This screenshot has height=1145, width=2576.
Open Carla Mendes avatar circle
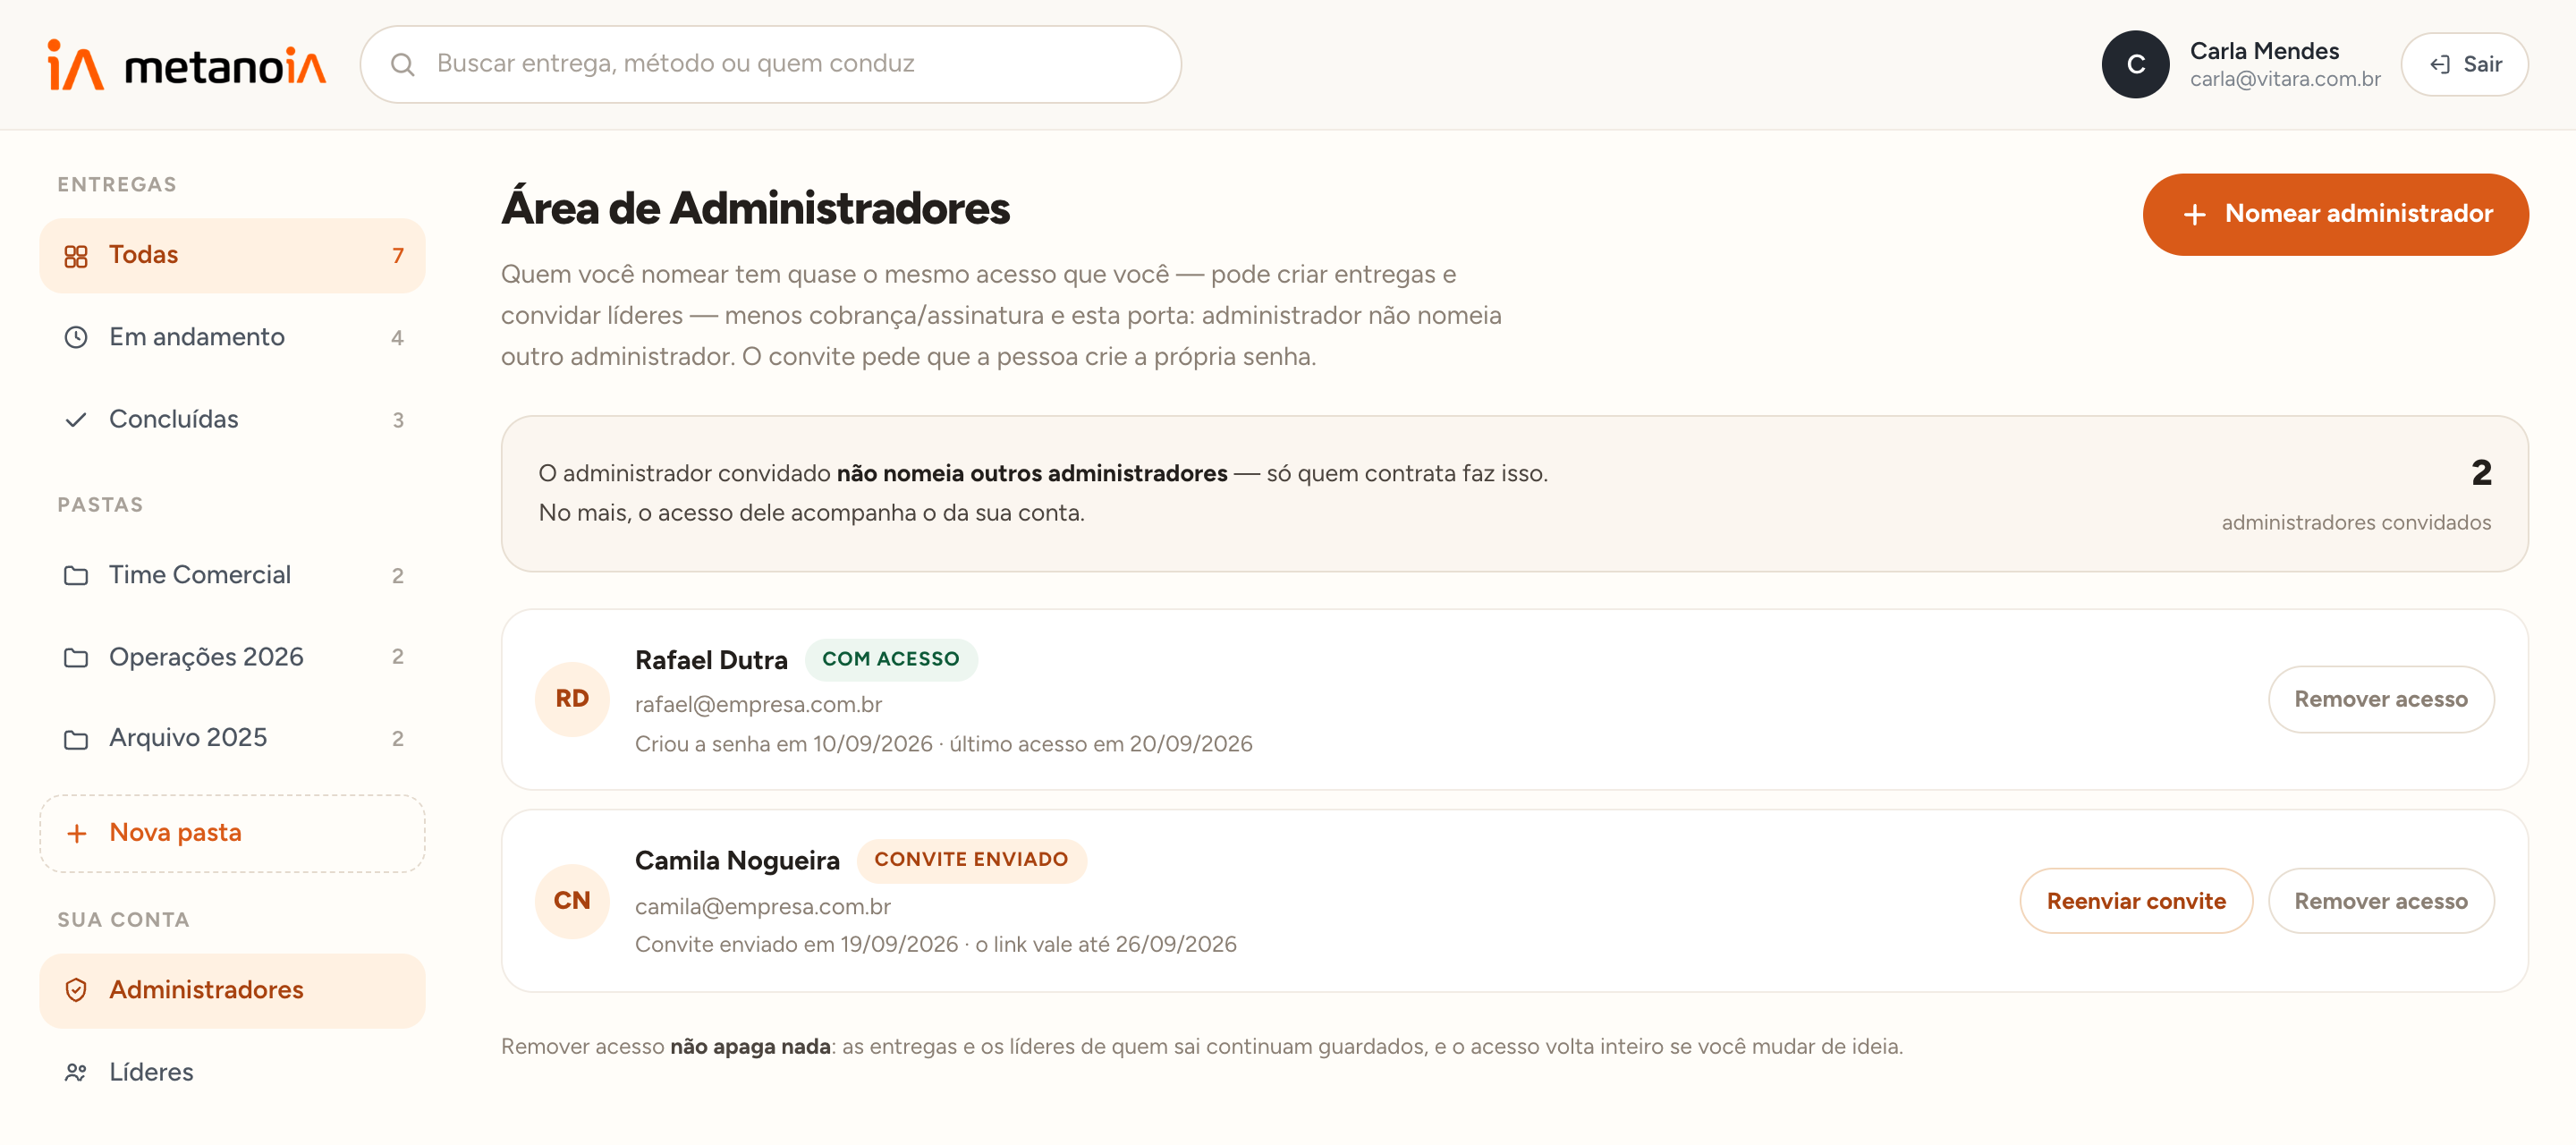coord(2134,65)
